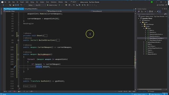Screen dimensions: 169x95
Task: Click the Properties wrench icon
Action: 157,12
